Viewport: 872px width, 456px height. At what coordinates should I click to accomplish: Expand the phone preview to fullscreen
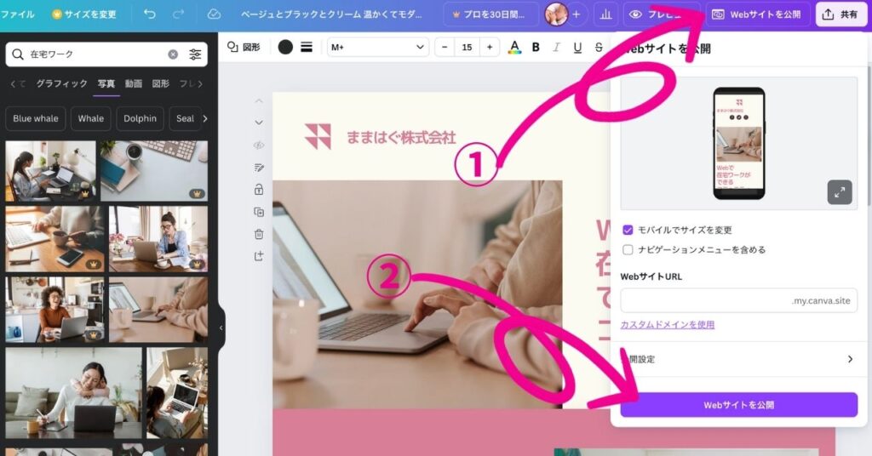[x=840, y=192]
